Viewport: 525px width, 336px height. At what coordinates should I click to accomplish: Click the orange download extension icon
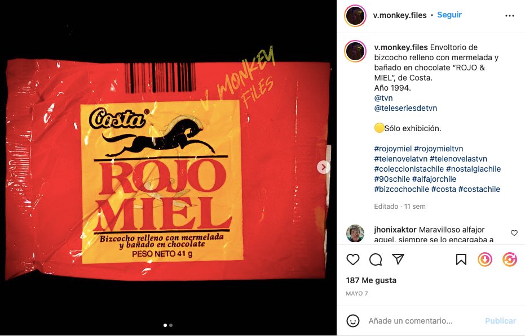click(x=485, y=259)
